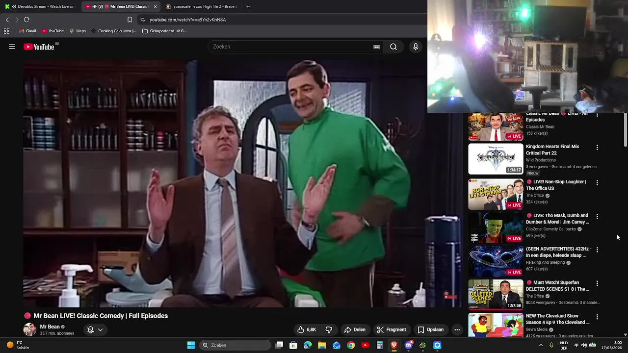Close the Mr Bean LIVE tab
This screenshot has height=353, width=628.
click(x=156, y=6)
